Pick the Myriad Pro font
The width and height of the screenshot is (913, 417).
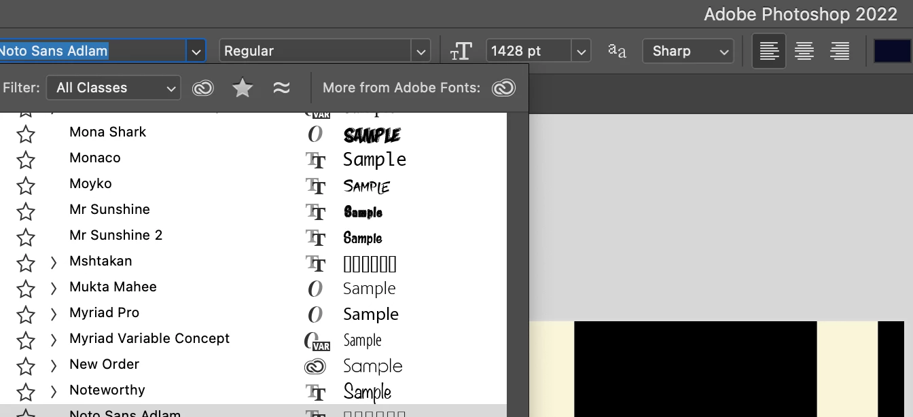tap(104, 312)
